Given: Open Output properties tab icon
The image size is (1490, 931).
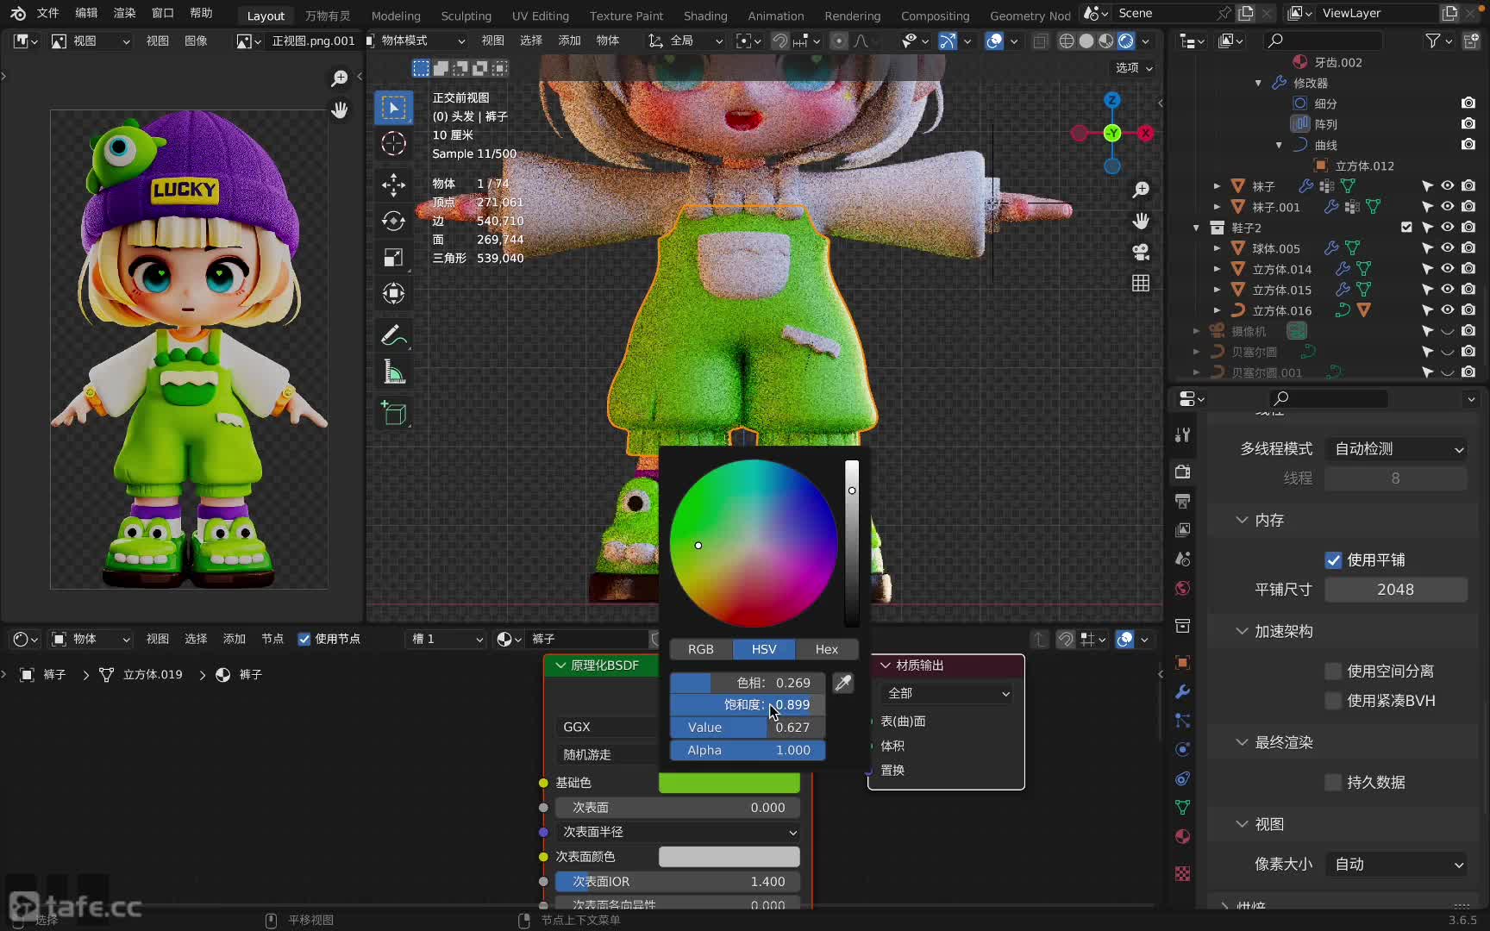Looking at the screenshot, I should (x=1183, y=501).
